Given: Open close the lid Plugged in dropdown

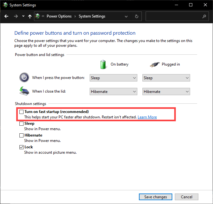Looking at the screenshot, I should (x=166, y=92).
